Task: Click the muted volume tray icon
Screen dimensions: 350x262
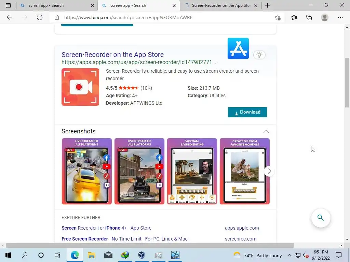Action: [x=306, y=255]
